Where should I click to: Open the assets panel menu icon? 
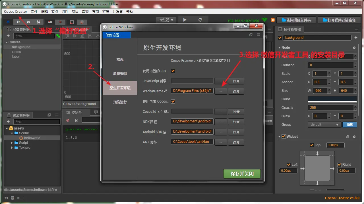57,115
